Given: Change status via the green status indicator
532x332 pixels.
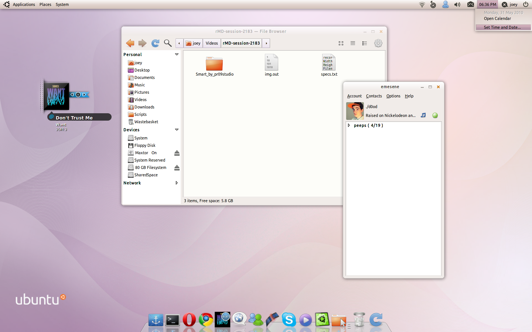Looking at the screenshot, I should [x=435, y=115].
